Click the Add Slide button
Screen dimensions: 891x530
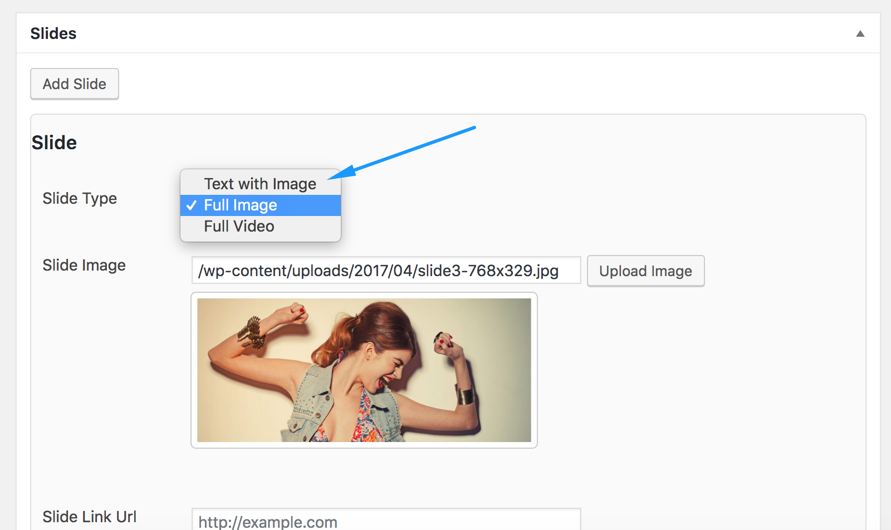pos(75,84)
